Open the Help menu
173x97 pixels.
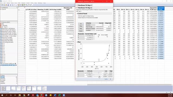(x=44, y=3)
